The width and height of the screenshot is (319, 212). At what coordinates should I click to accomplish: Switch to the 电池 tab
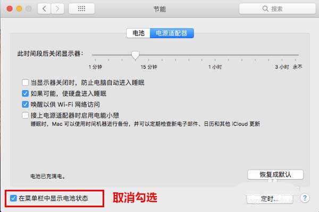[x=138, y=33]
